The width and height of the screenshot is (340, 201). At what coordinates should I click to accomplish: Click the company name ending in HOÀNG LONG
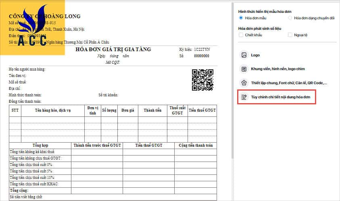point(45,17)
